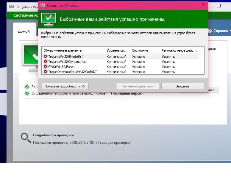Sort by Рекомендуемое дейс... column header
The image size is (231, 182).
(x=179, y=50)
